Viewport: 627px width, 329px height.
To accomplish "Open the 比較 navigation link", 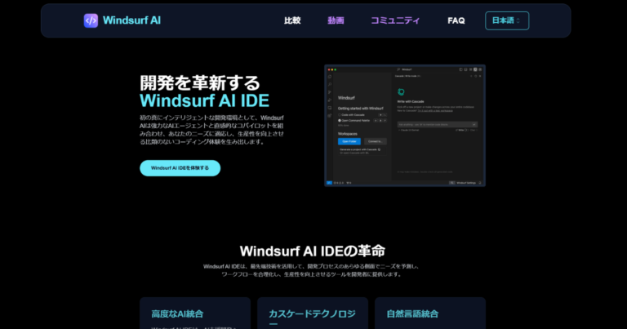I will [292, 20].
